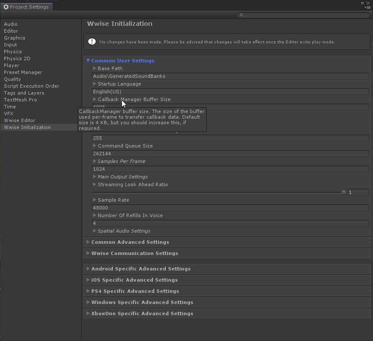The width and height of the screenshot is (373, 341).
Task: Expand Wwise Communication Settings
Action: point(88,253)
